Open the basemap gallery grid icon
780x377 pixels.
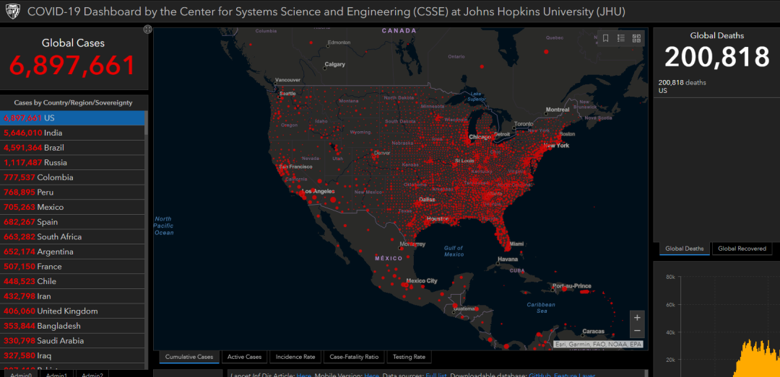pos(636,38)
